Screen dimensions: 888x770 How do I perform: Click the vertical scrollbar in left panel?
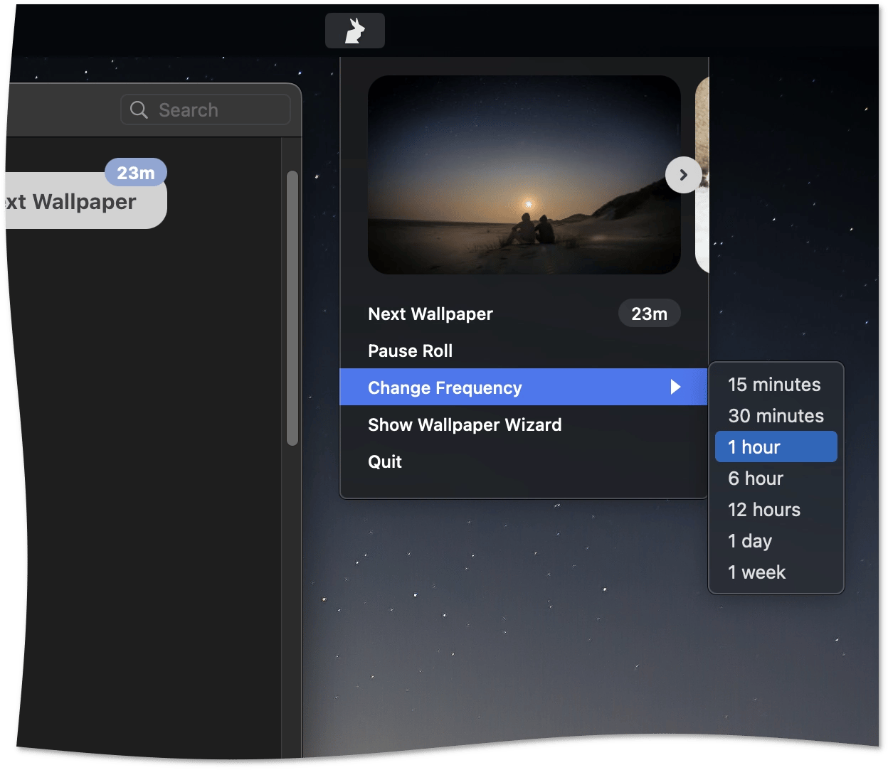point(292,308)
